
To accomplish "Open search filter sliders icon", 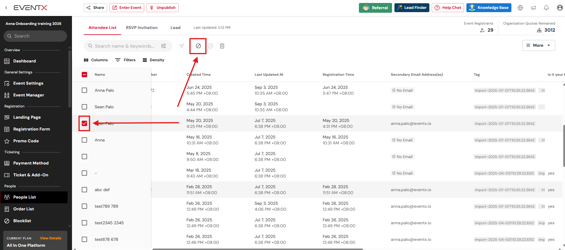I will [x=163, y=46].
